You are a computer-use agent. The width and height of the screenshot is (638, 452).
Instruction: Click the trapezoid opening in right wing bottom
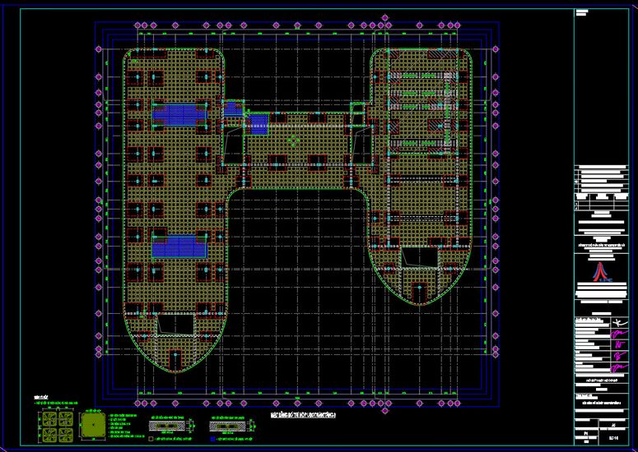[420, 257]
